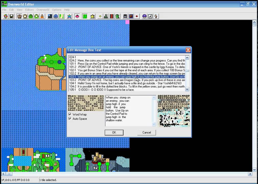Select message row 024-1

pos(127,57)
